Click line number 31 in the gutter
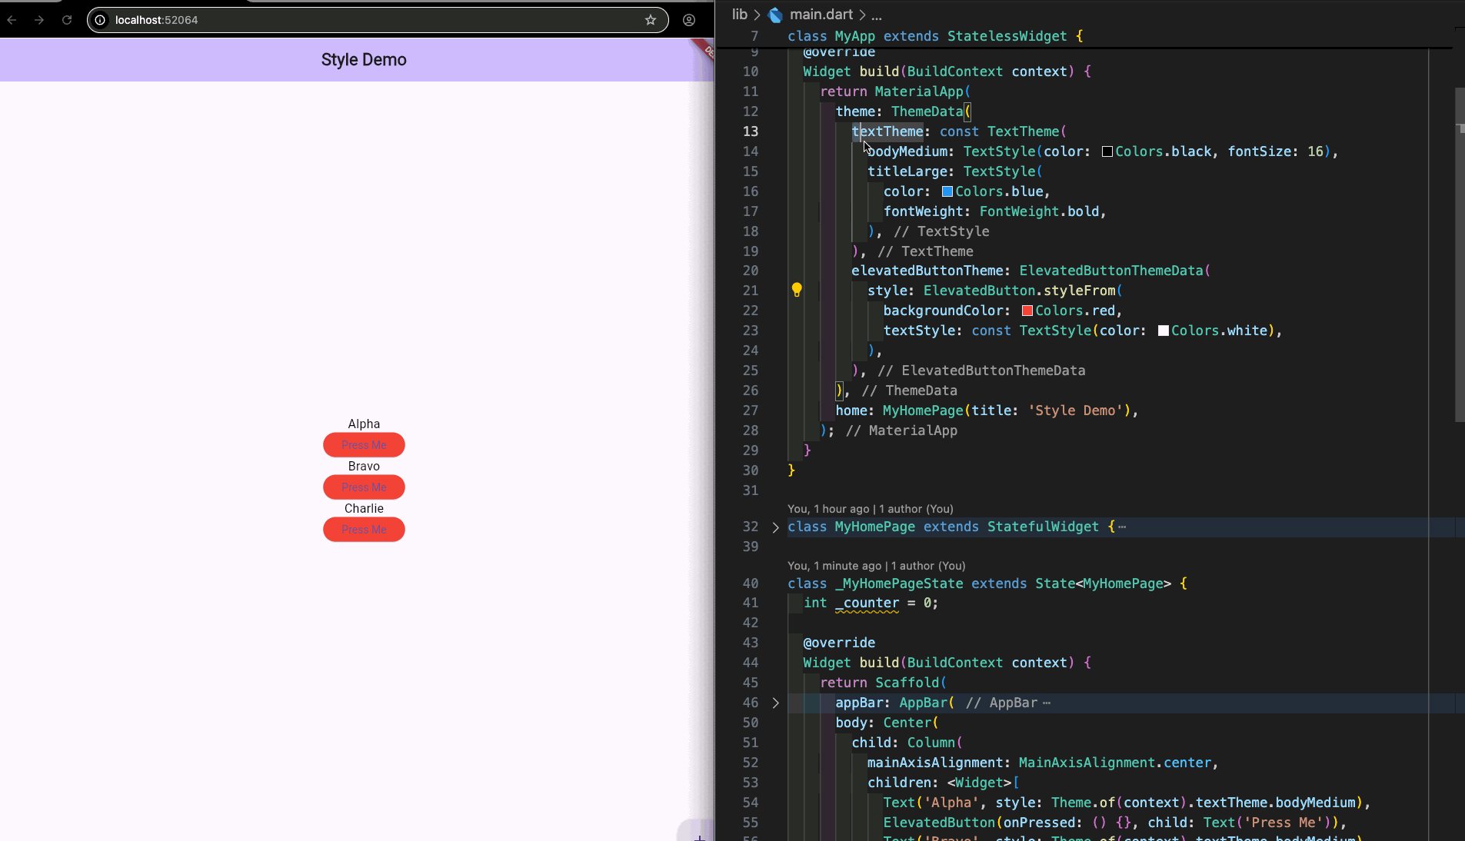 coord(751,490)
